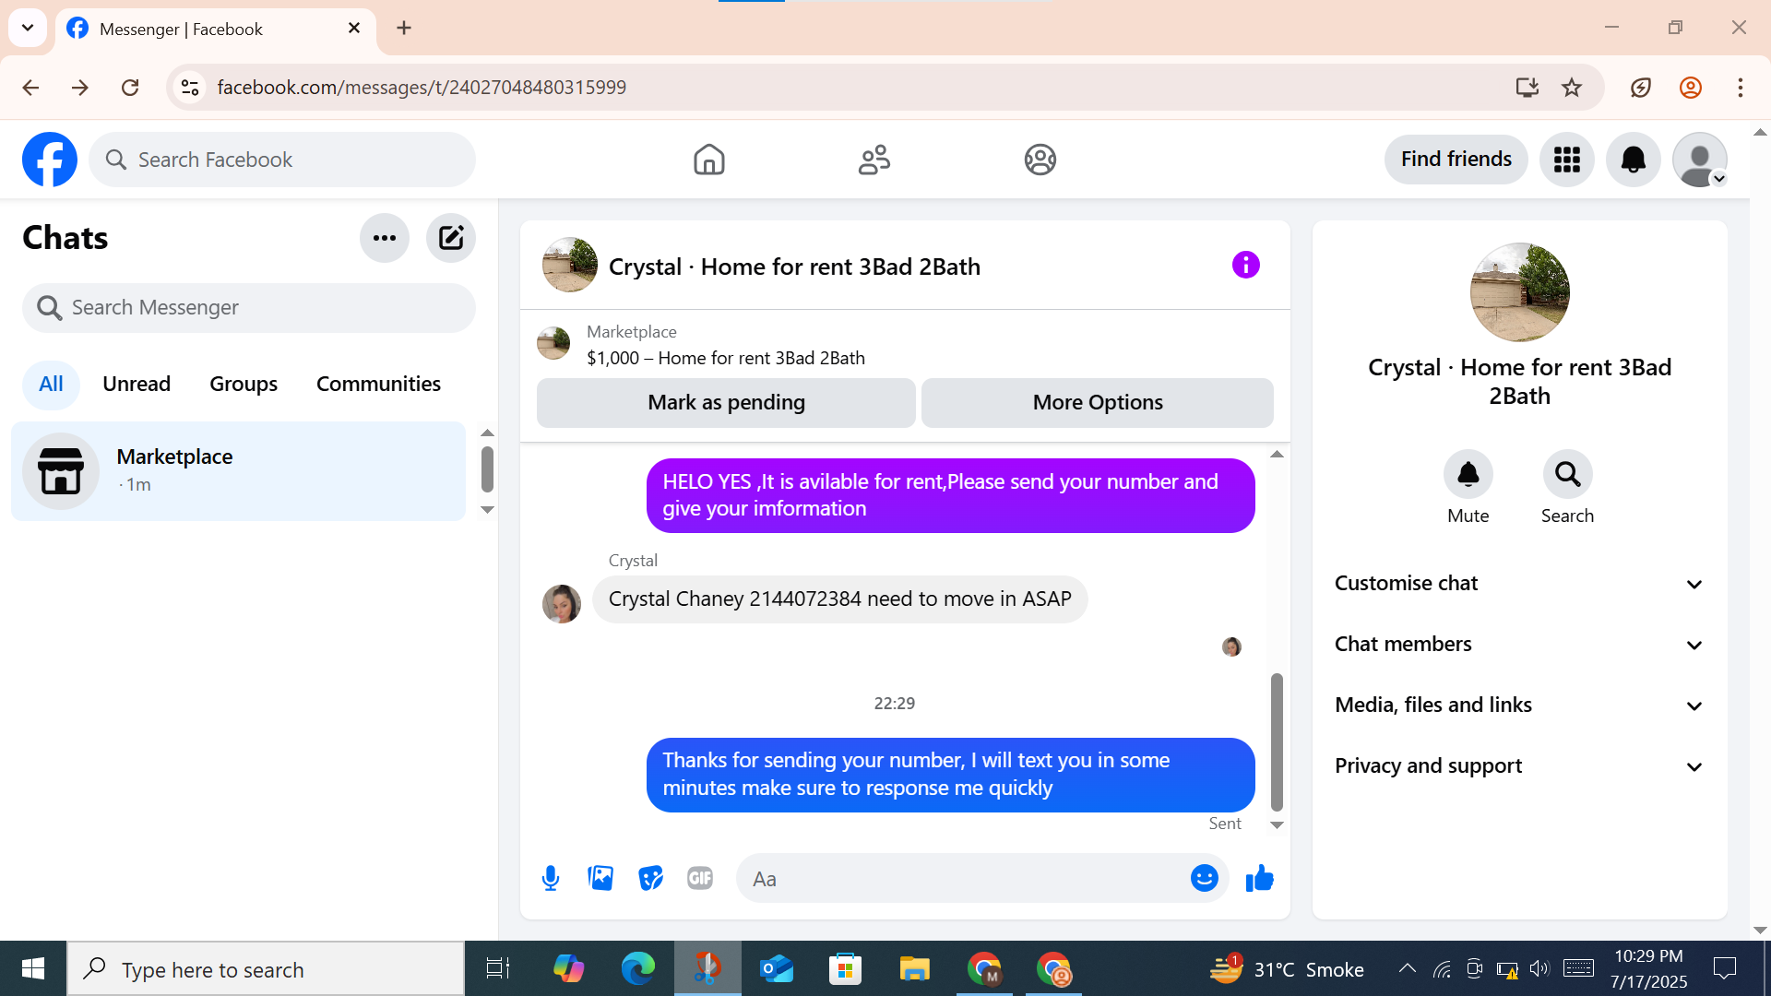
Task: Click the conversation scrollbar thumb
Action: 1277,741
